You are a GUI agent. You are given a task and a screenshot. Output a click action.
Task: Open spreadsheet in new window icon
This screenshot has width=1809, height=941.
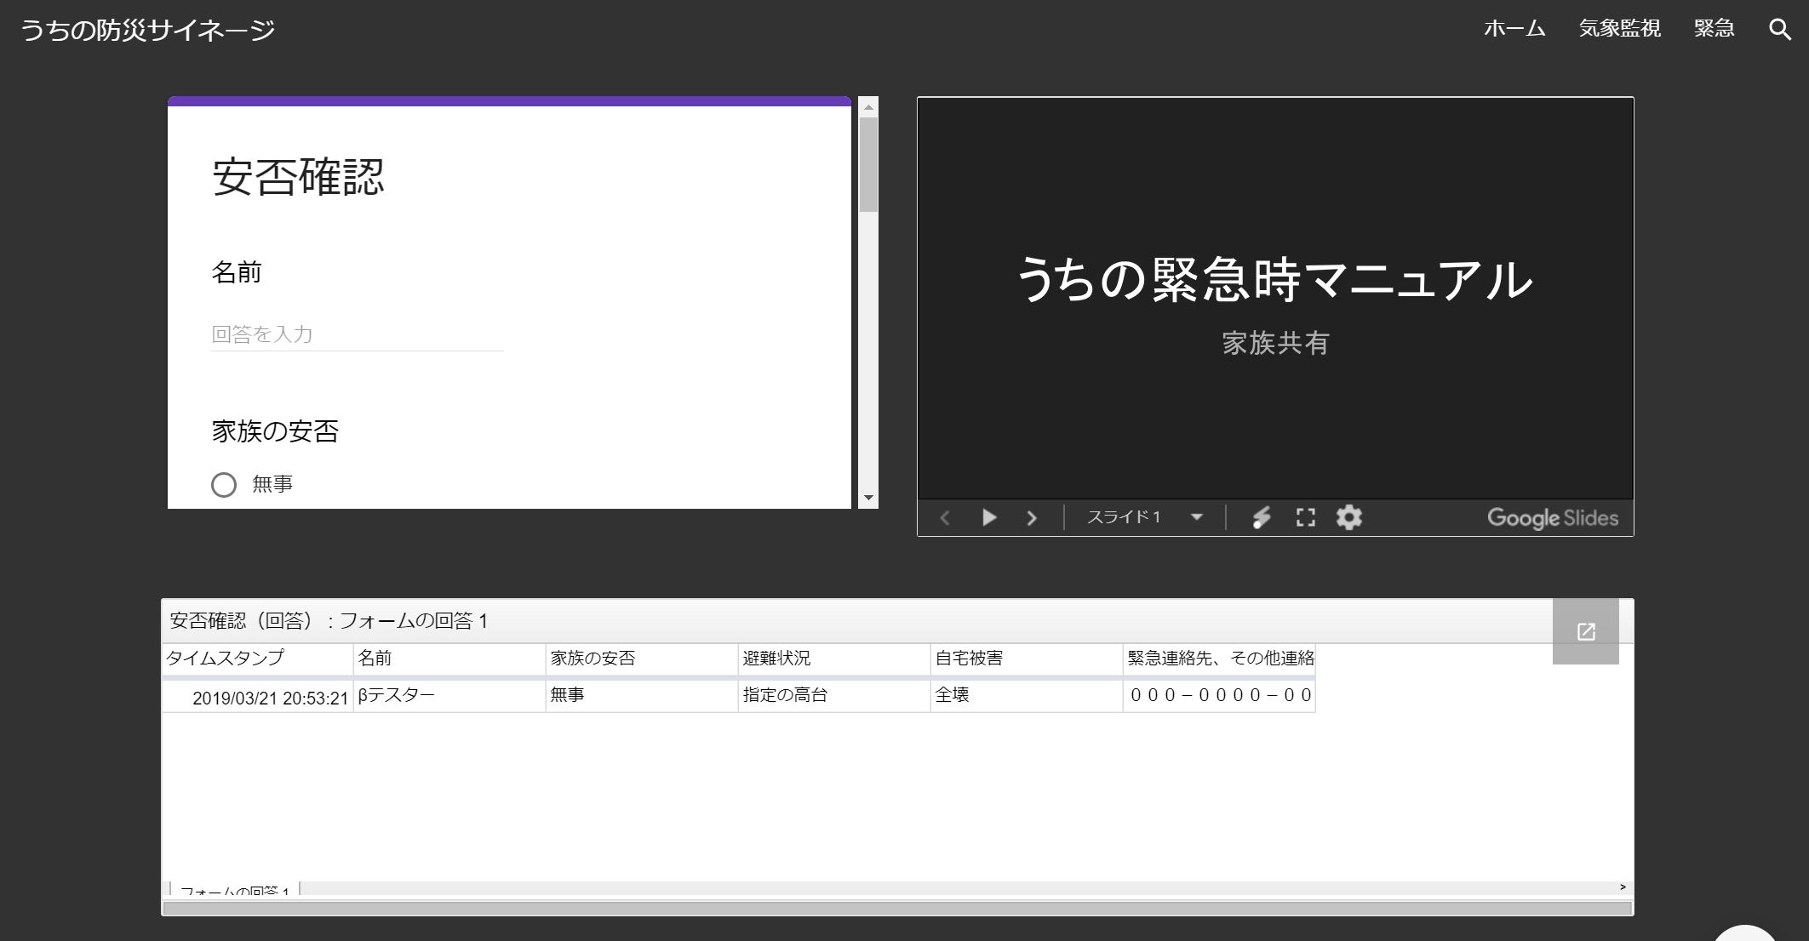point(1585,631)
